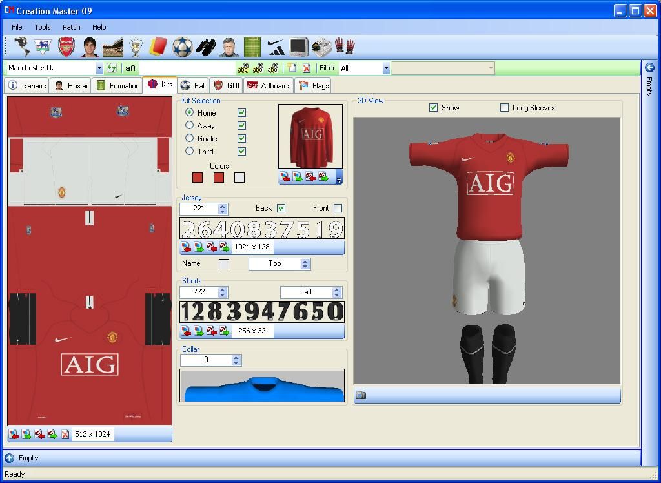Open the Patch menu
Viewport: 661px width, 483px height.
[71, 27]
